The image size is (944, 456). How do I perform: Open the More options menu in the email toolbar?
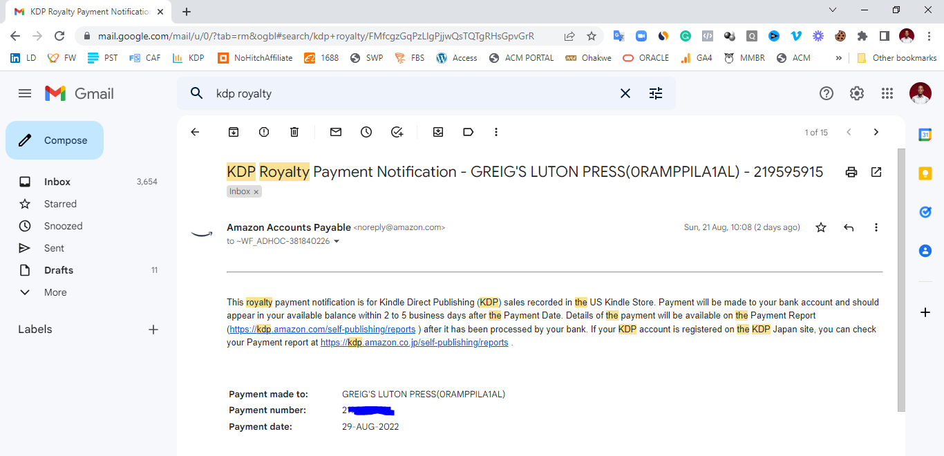coord(496,132)
